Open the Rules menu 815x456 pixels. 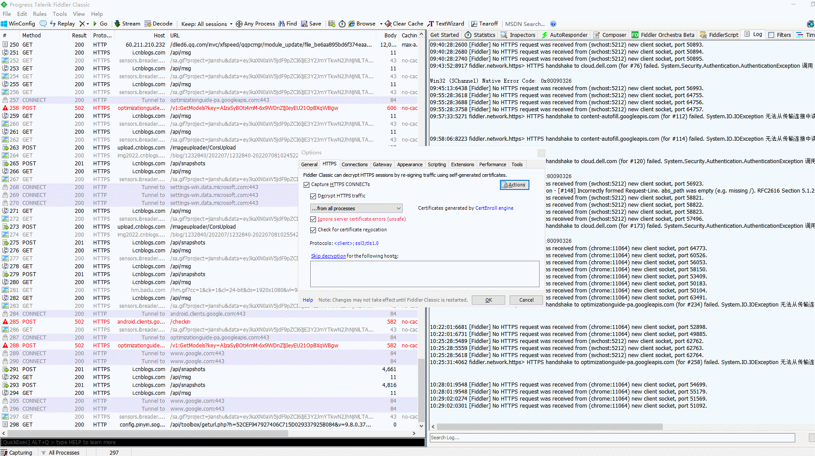(40, 14)
